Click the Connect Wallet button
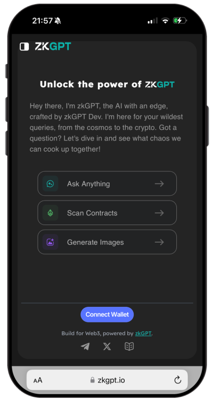213x399 pixels. tap(107, 314)
